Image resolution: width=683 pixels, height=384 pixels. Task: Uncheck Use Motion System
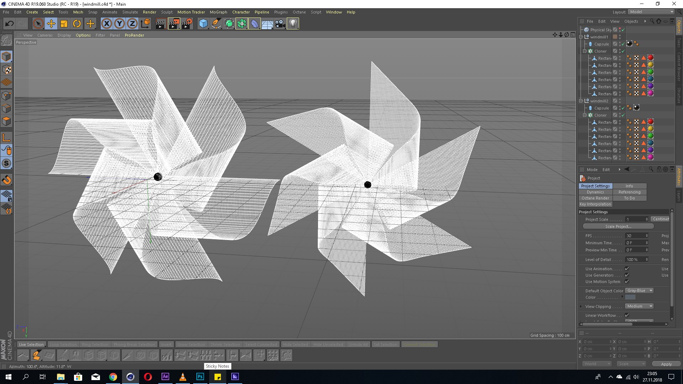[627, 282]
